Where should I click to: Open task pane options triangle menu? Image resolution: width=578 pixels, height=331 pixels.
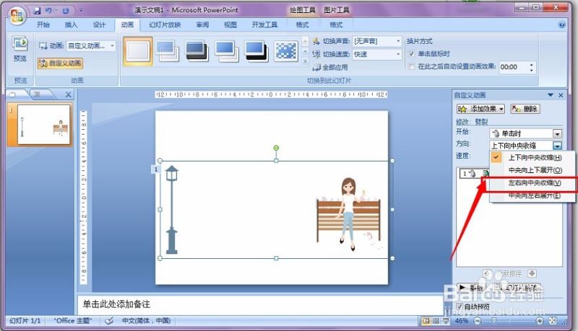click(x=551, y=95)
